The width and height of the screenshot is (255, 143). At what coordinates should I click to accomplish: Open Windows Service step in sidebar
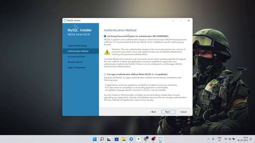tap(75, 62)
